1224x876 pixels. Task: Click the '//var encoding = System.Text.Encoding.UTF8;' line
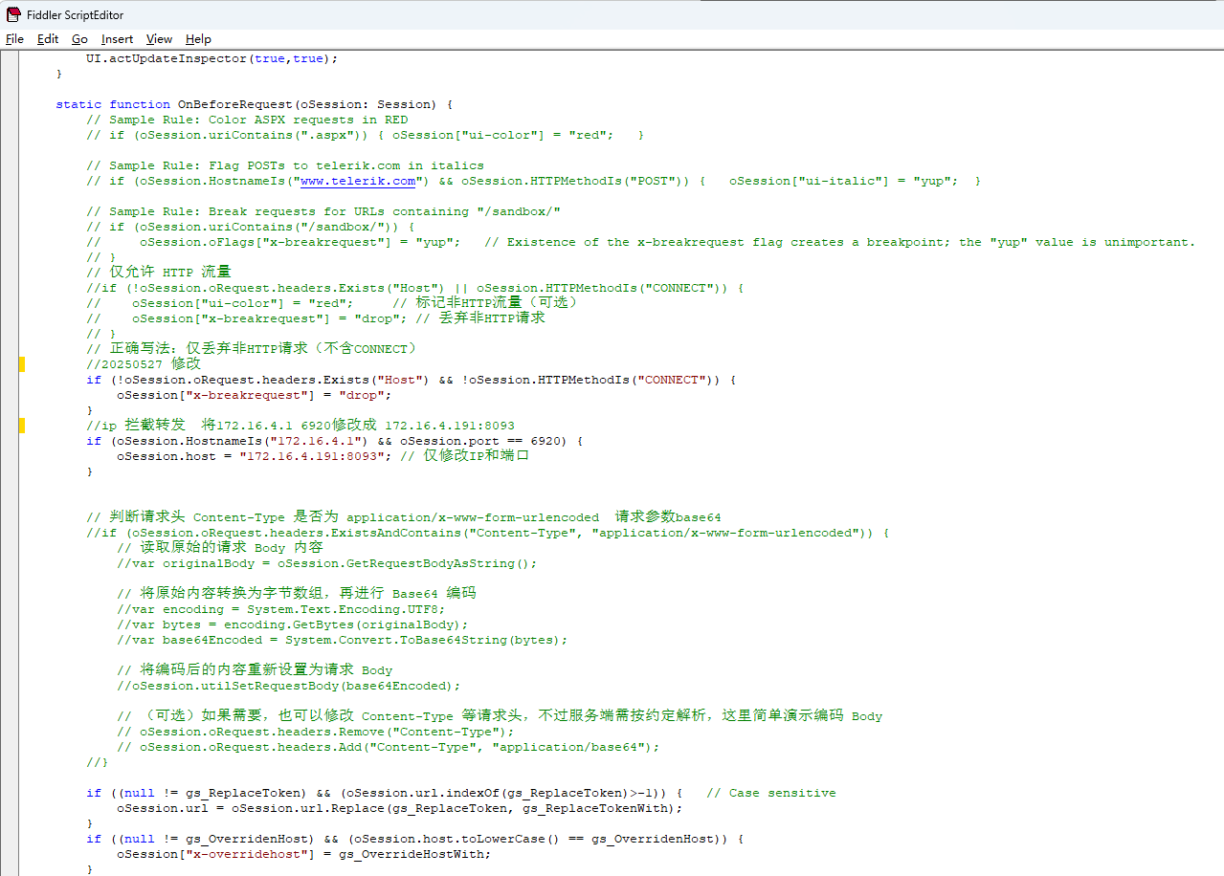click(281, 609)
